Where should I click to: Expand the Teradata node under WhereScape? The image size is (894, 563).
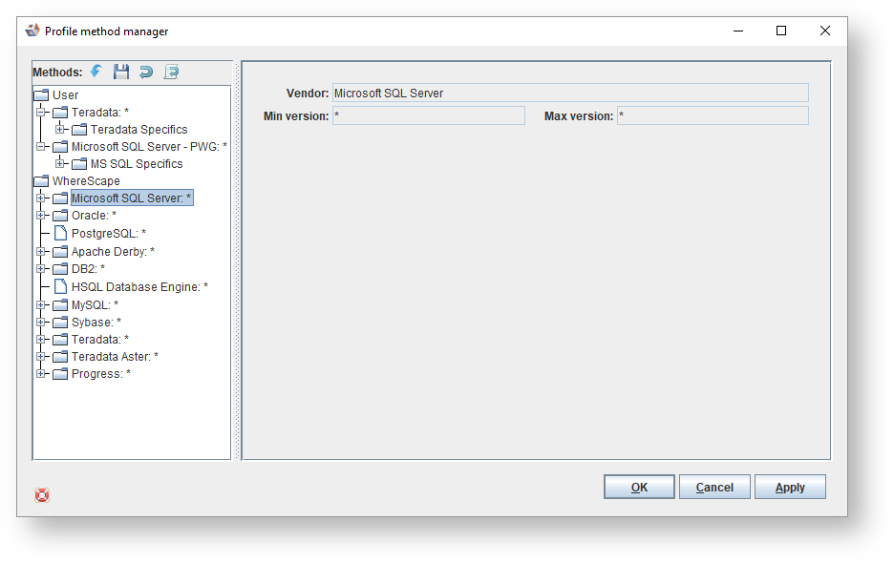[x=41, y=339]
